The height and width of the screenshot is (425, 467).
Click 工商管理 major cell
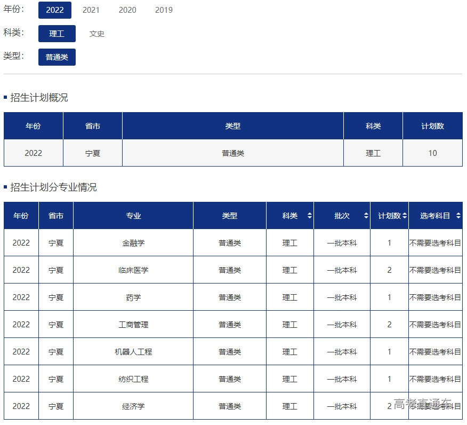coord(133,325)
